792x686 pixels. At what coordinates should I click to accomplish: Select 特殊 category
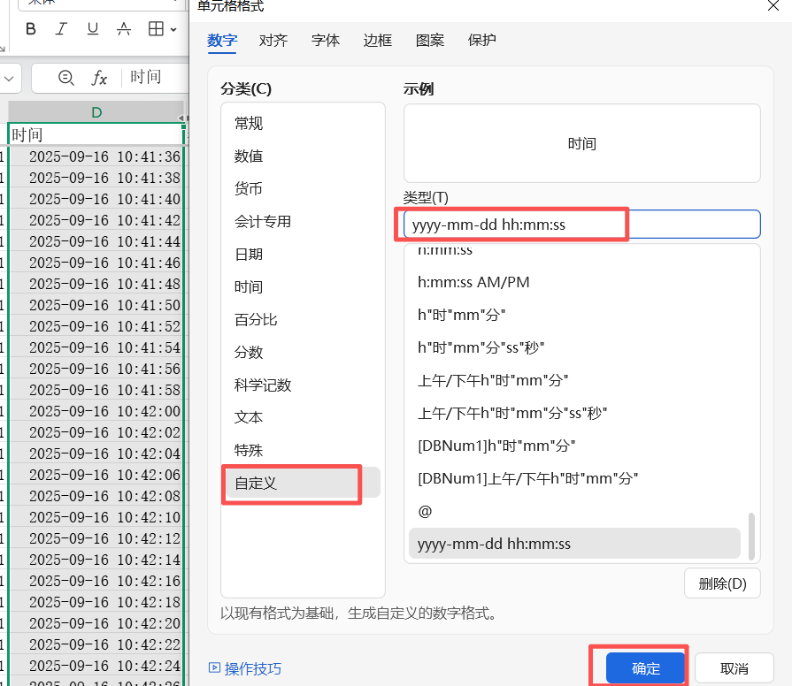pyautogui.click(x=303, y=451)
